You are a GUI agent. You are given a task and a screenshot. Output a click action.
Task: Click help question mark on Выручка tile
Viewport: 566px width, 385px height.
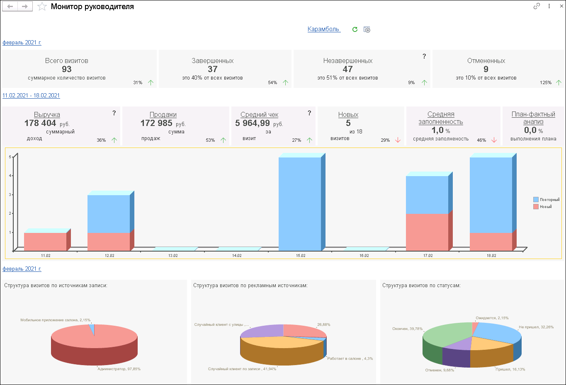(x=114, y=113)
